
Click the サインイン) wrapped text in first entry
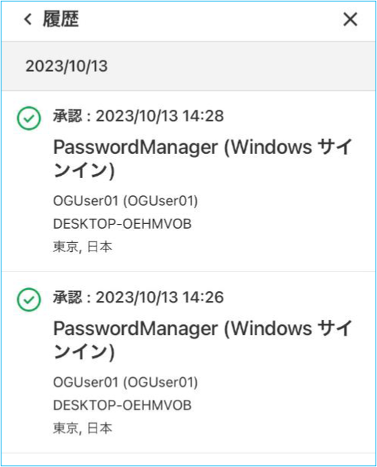coord(84,171)
